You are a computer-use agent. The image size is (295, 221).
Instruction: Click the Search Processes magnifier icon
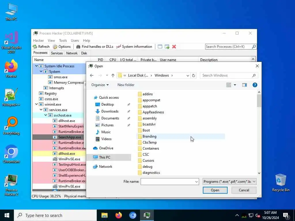pyautogui.click(x=254, y=46)
